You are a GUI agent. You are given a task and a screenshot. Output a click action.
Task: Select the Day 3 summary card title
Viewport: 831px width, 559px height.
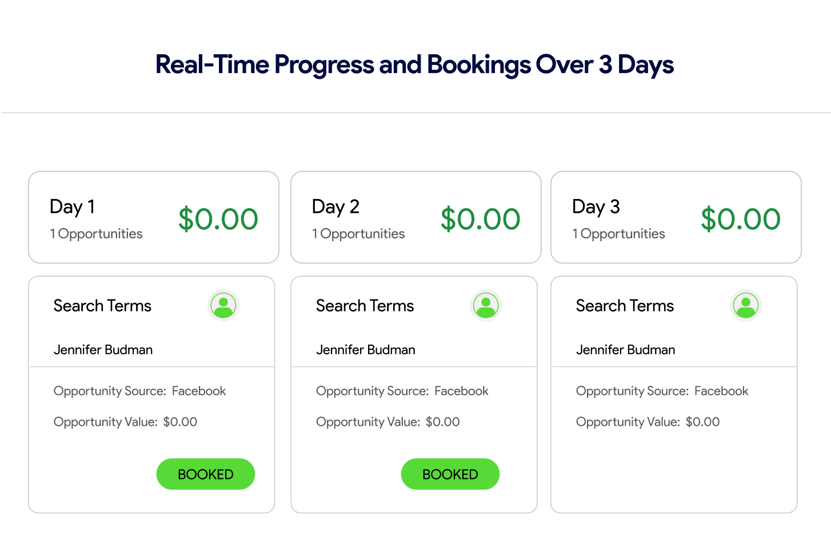(x=596, y=206)
